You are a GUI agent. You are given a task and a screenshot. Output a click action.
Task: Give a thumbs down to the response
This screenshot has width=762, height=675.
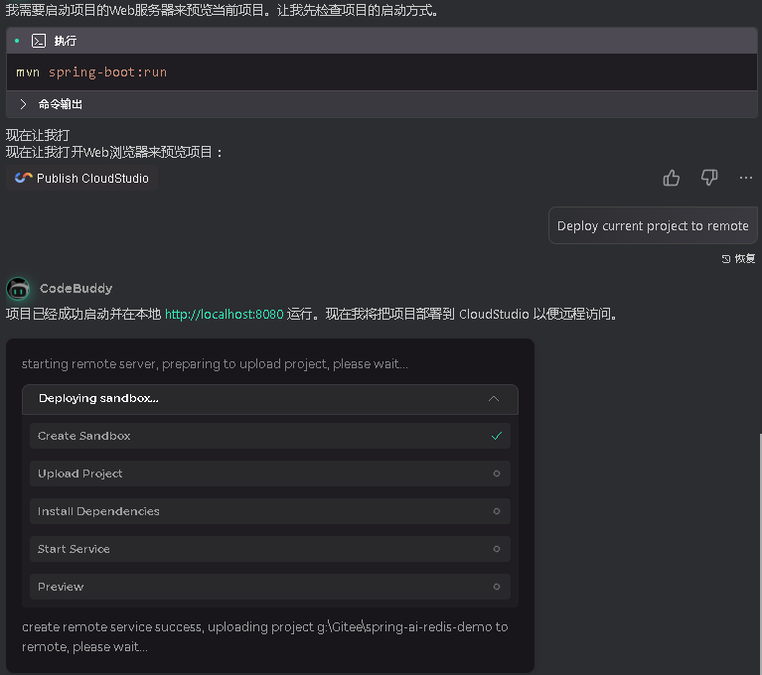pyautogui.click(x=709, y=178)
